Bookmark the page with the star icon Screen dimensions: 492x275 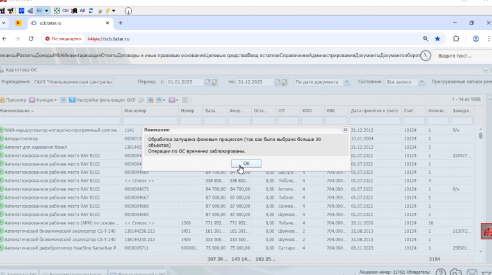438,38
